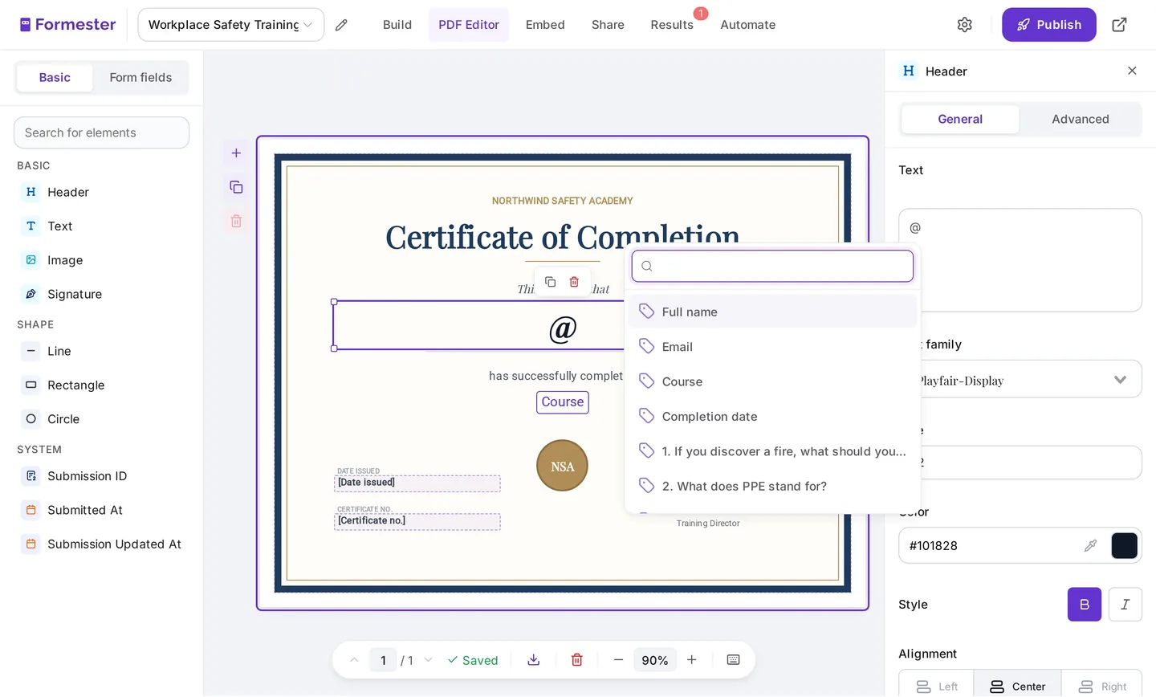
Task: Delete selected element via floating trash icon
Action: coord(574,282)
